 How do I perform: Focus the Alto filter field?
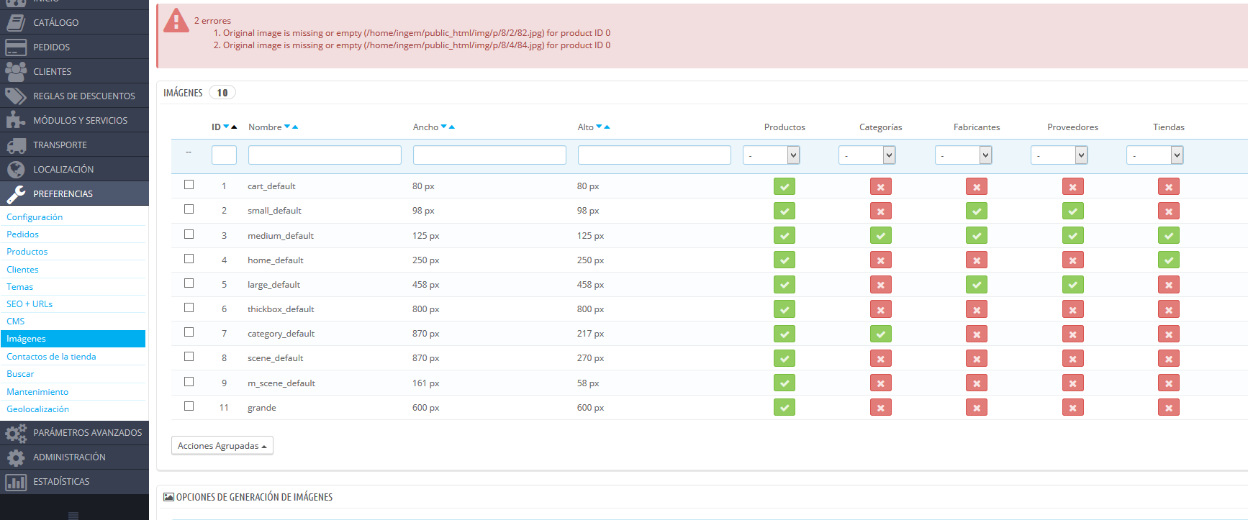[x=654, y=155]
